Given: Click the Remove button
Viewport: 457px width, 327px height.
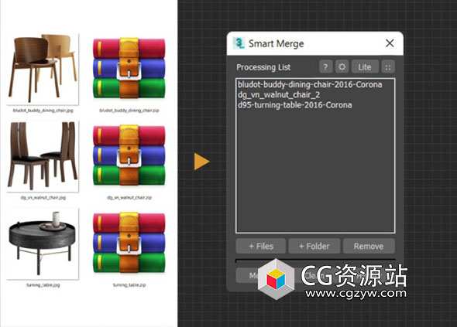Looking at the screenshot, I should click(369, 246).
